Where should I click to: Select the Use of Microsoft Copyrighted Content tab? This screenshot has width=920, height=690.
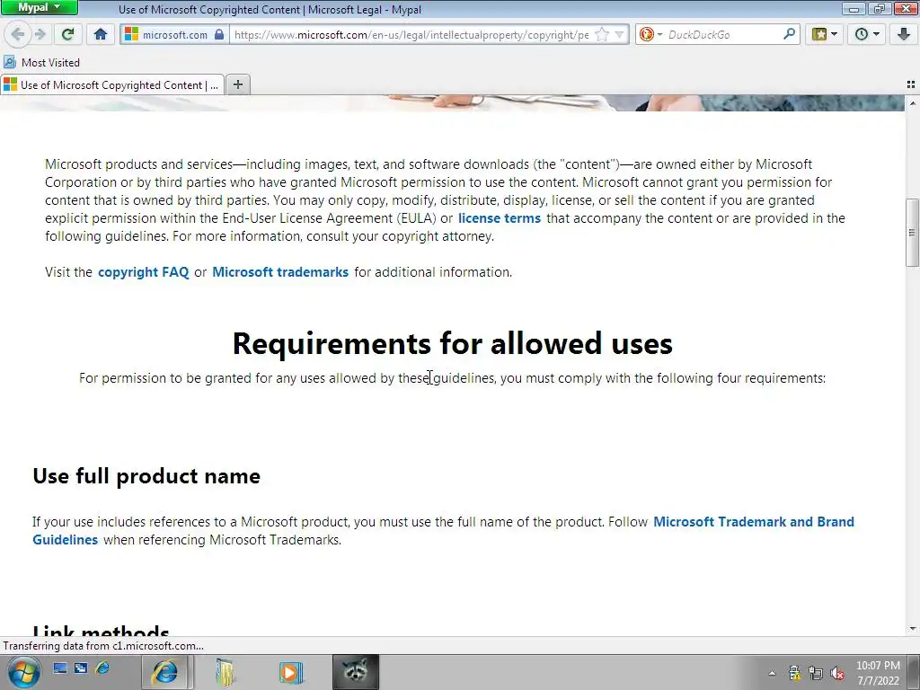point(112,85)
